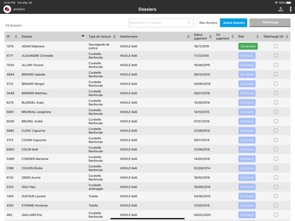Screen dimensions: 295x221
Task: Tap battery indicator in status bar
Action: click(x=288, y=3)
